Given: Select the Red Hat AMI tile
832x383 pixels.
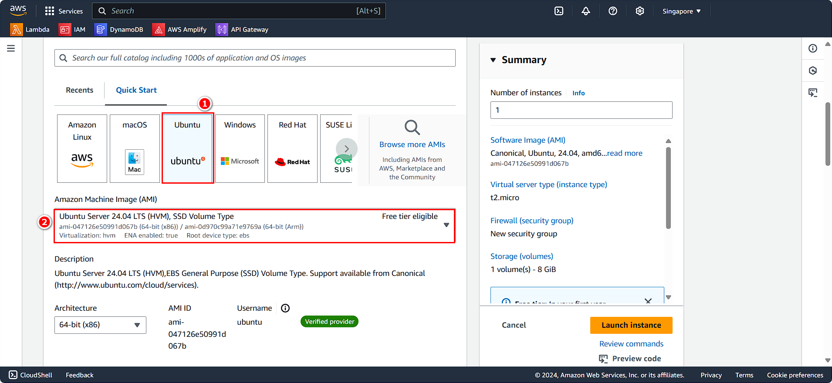Looking at the screenshot, I should coord(293,148).
